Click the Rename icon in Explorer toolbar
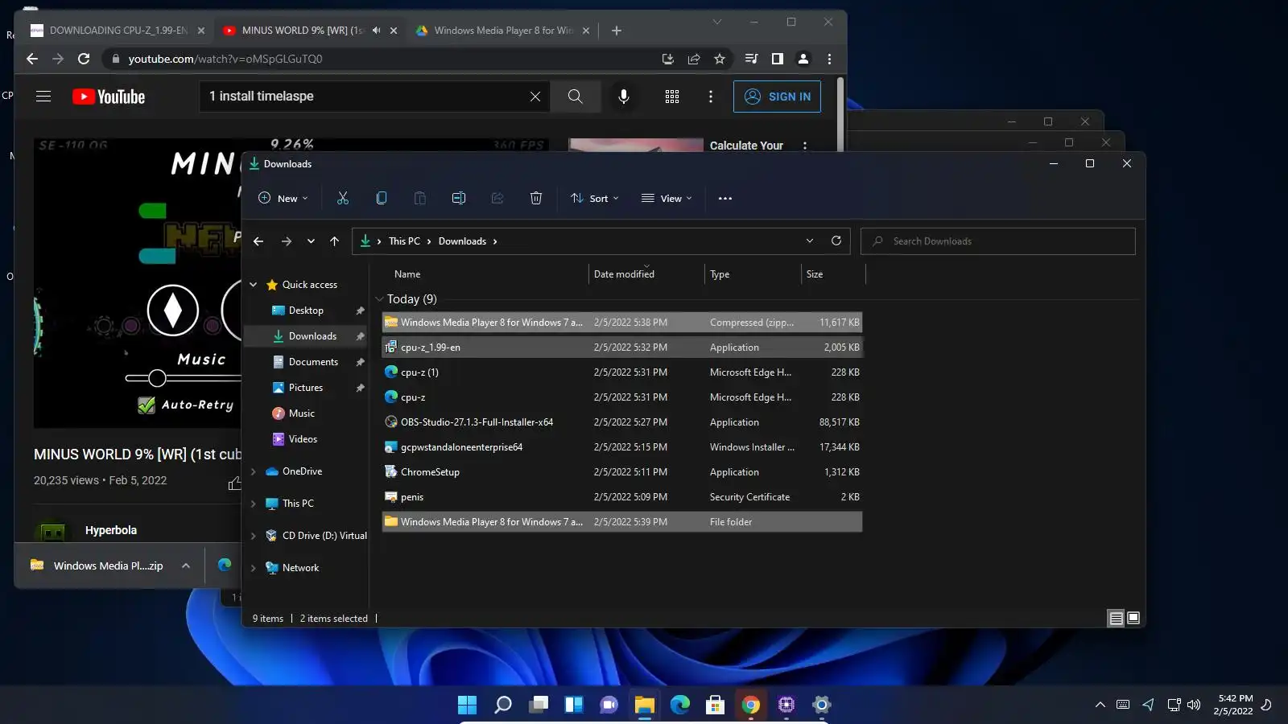 (x=459, y=199)
